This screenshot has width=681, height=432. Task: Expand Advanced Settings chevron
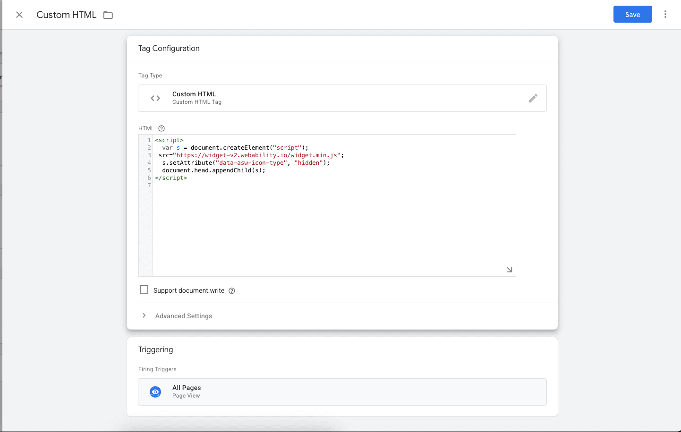(144, 315)
